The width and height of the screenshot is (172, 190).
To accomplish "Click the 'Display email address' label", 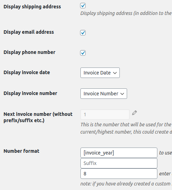I will 29,32.
